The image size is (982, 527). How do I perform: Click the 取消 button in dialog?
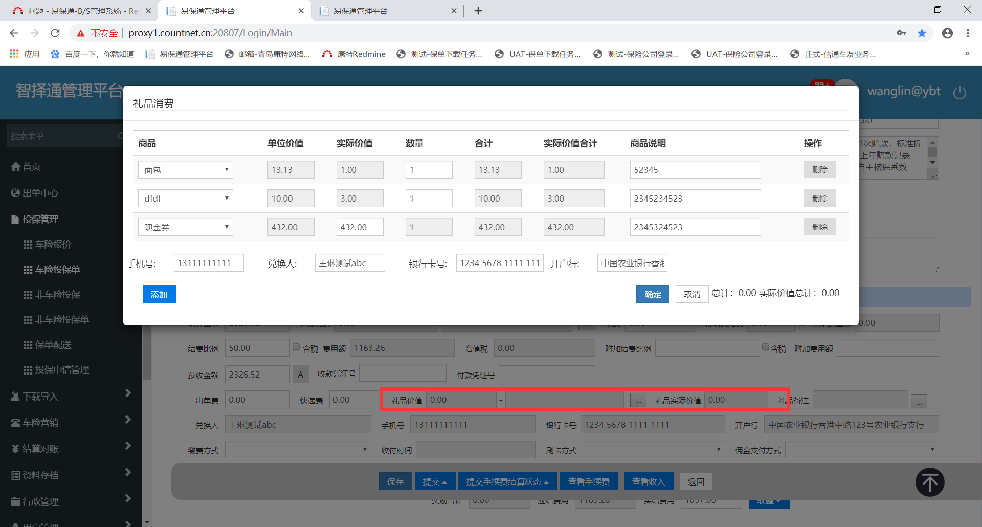tap(691, 294)
